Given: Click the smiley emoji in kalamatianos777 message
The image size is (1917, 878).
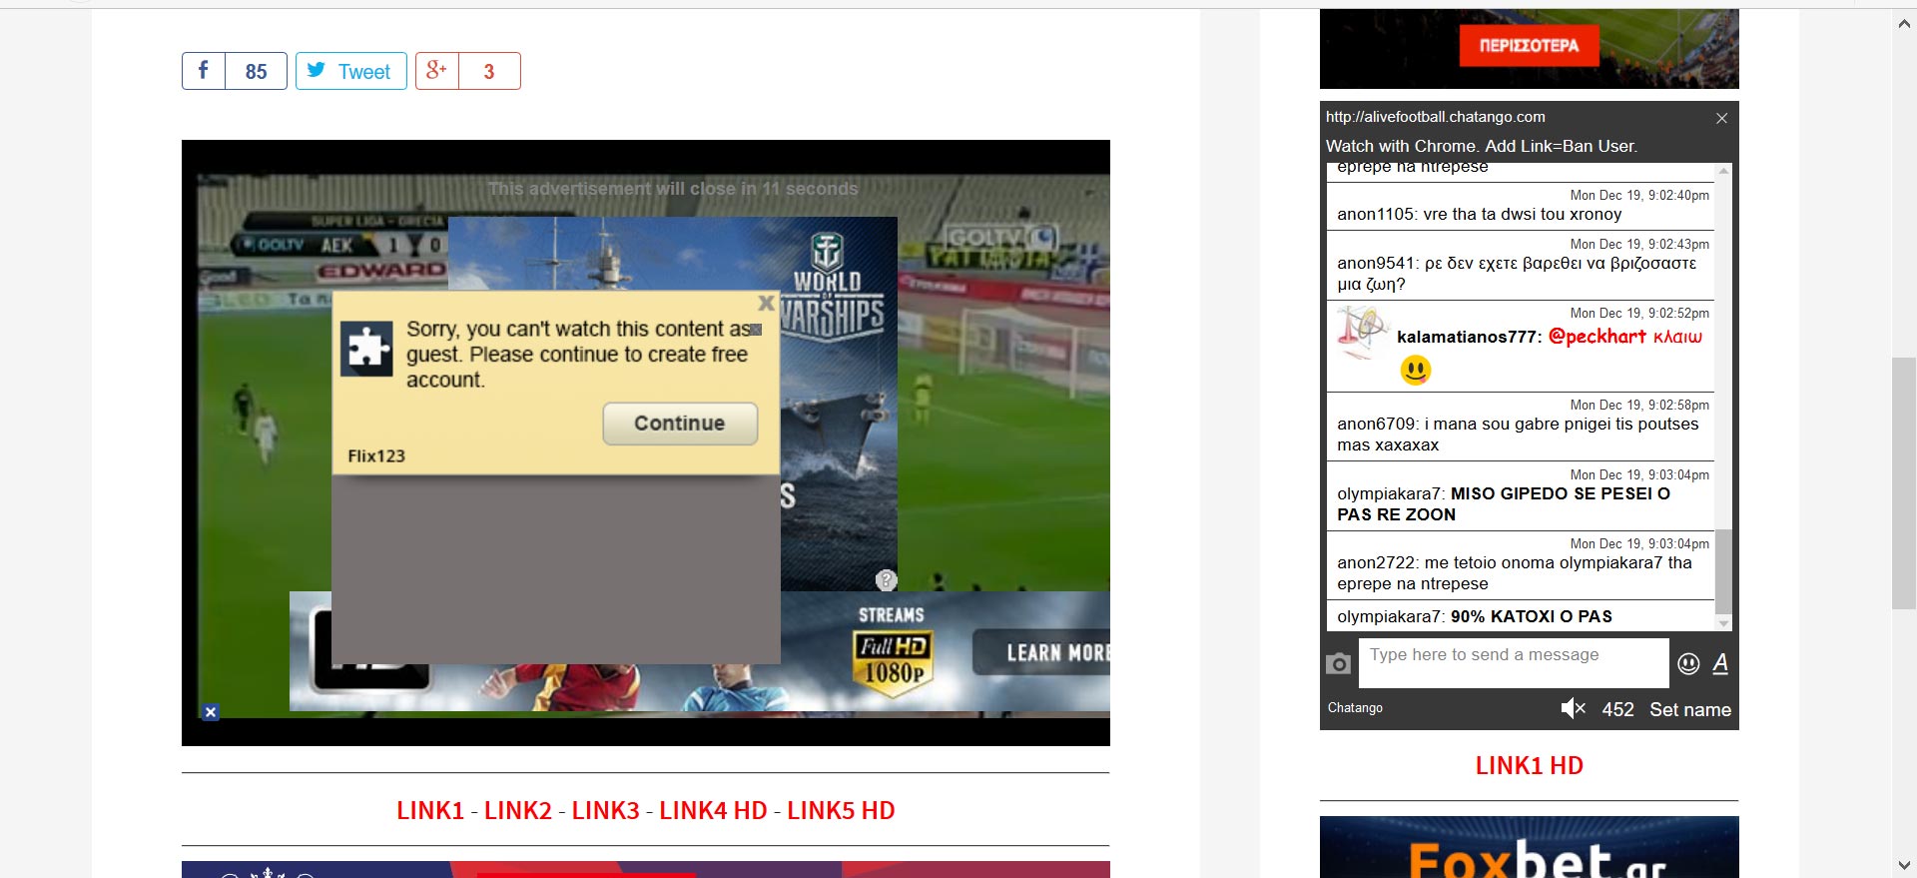Looking at the screenshot, I should pos(1416,371).
